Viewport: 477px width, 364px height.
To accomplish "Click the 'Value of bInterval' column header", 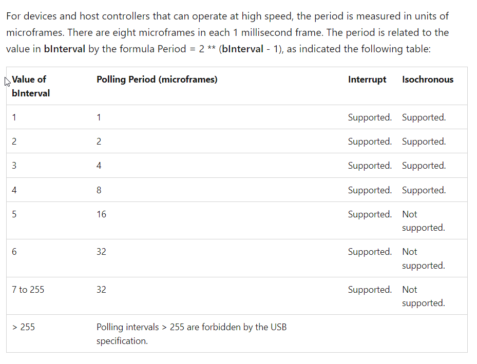I will (x=31, y=86).
